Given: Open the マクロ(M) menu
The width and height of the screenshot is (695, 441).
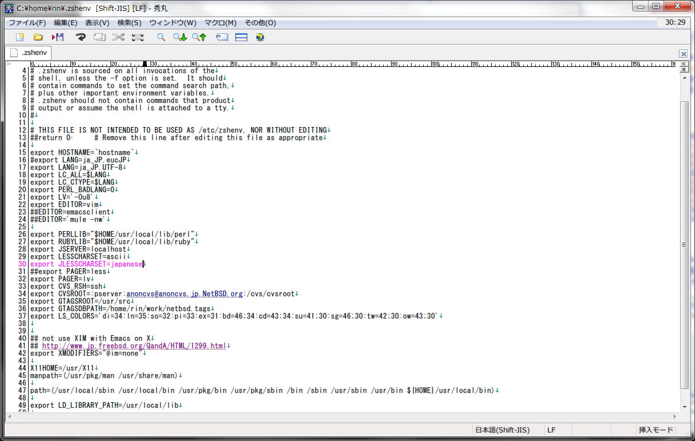Looking at the screenshot, I should [220, 23].
